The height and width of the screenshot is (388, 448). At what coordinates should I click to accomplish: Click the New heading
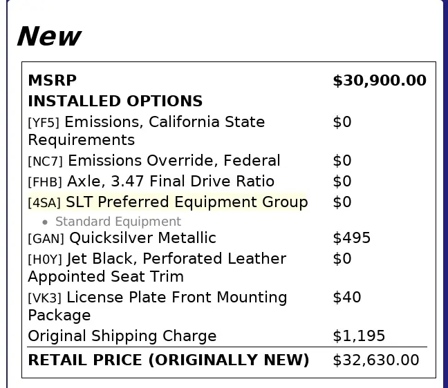(x=49, y=36)
